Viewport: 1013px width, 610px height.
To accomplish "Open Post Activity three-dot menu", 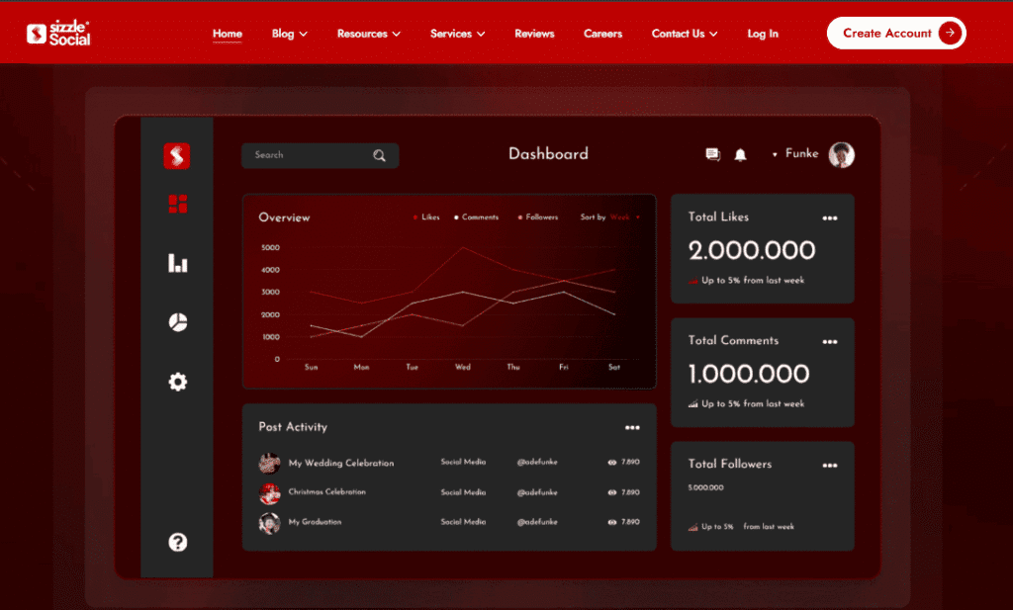I will tap(632, 427).
